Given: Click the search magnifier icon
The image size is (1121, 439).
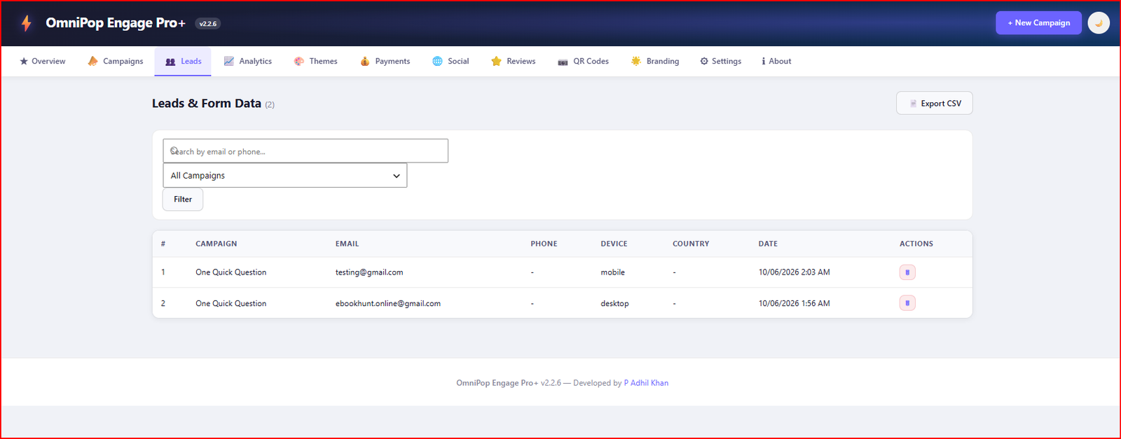Looking at the screenshot, I should click(174, 151).
